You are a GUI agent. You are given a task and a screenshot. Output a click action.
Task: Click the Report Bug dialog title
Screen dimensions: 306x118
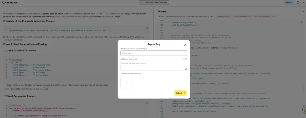pyautogui.click(x=154, y=44)
